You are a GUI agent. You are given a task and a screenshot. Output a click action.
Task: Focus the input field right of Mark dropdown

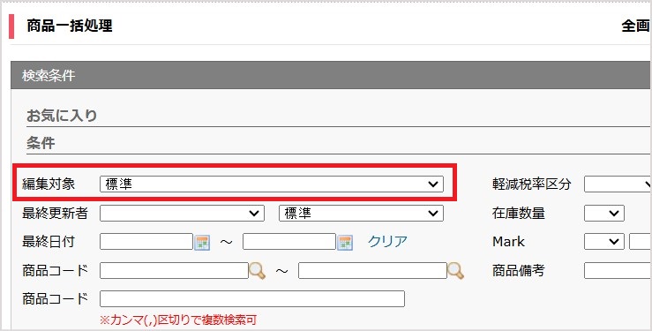click(641, 242)
